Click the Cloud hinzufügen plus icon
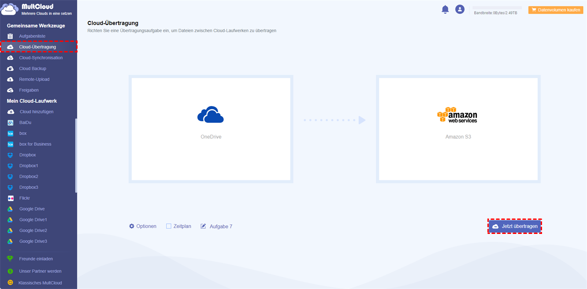 coord(11,112)
